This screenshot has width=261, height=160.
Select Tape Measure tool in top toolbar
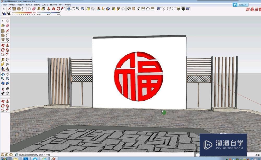point(39,9)
